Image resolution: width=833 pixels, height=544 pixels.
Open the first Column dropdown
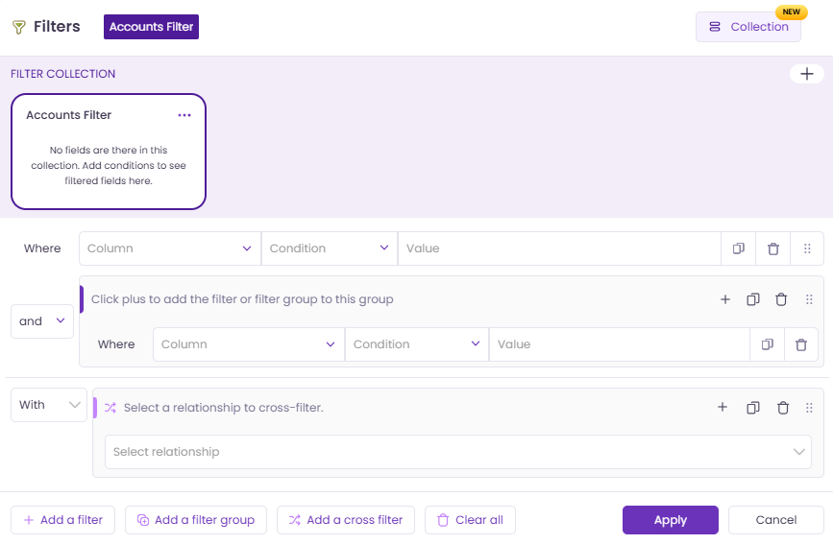(x=170, y=248)
